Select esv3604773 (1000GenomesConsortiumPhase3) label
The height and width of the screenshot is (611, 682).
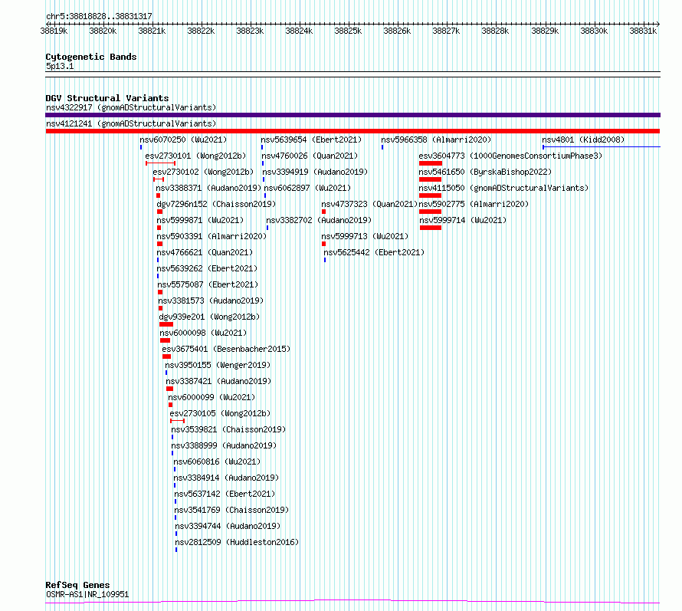[x=510, y=156]
